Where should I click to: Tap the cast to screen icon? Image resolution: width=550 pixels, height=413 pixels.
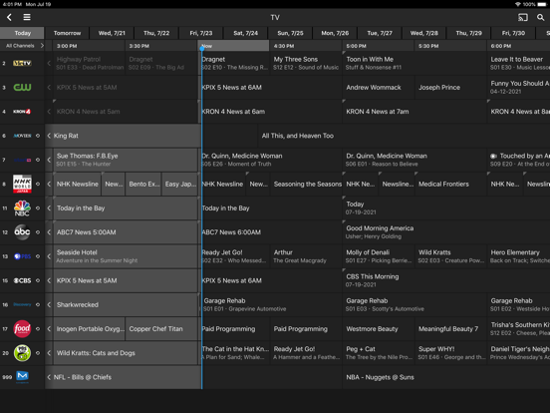523,17
